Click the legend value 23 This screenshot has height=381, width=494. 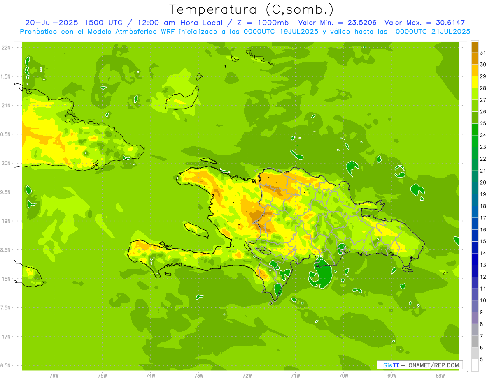483,147
